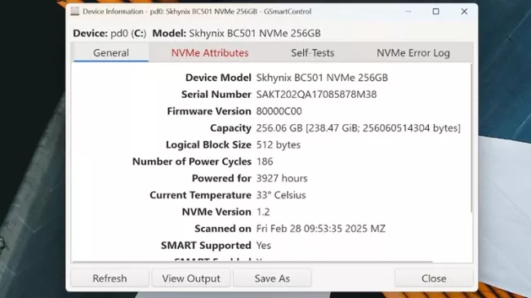Select NVMe Version value 1.2
Viewport: 531px width, 298px height.
point(263,212)
